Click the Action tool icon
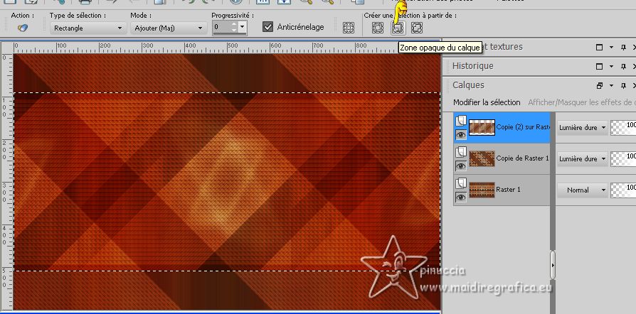Screen dimensions: 636x314 pyautogui.click(x=23, y=28)
